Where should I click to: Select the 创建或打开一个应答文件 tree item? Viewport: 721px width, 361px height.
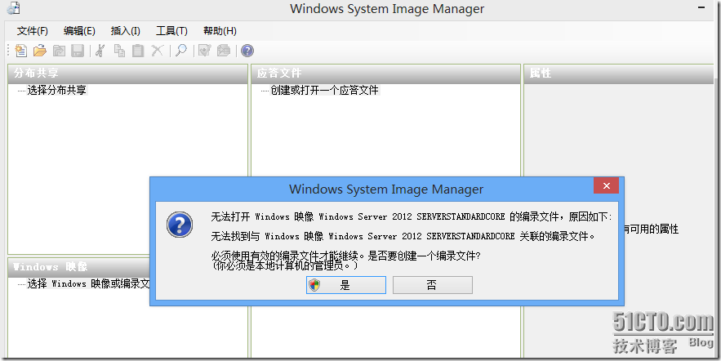coord(325,90)
